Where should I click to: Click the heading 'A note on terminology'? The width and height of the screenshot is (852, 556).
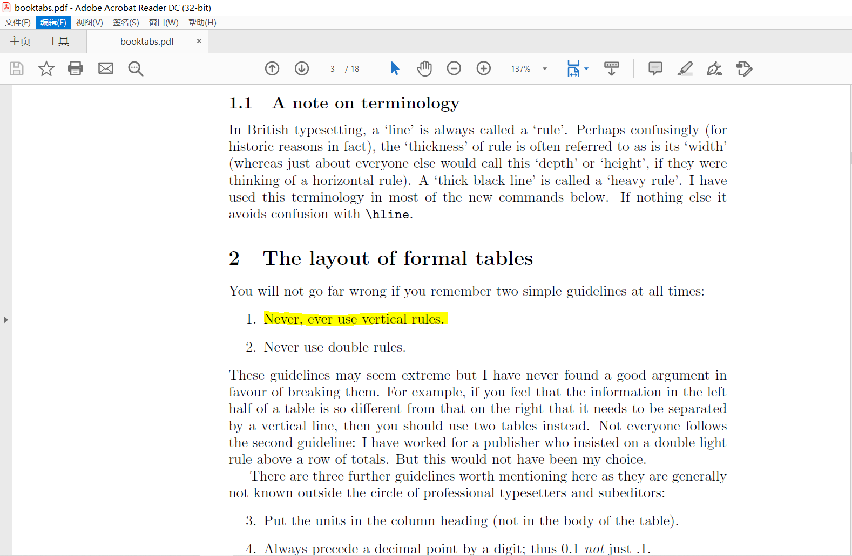366,103
